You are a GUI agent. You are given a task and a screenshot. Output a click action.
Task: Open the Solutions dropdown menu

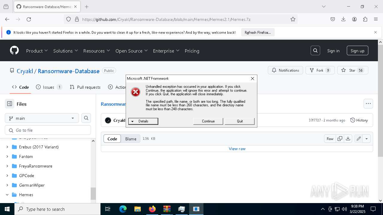(x=66, y=51)
